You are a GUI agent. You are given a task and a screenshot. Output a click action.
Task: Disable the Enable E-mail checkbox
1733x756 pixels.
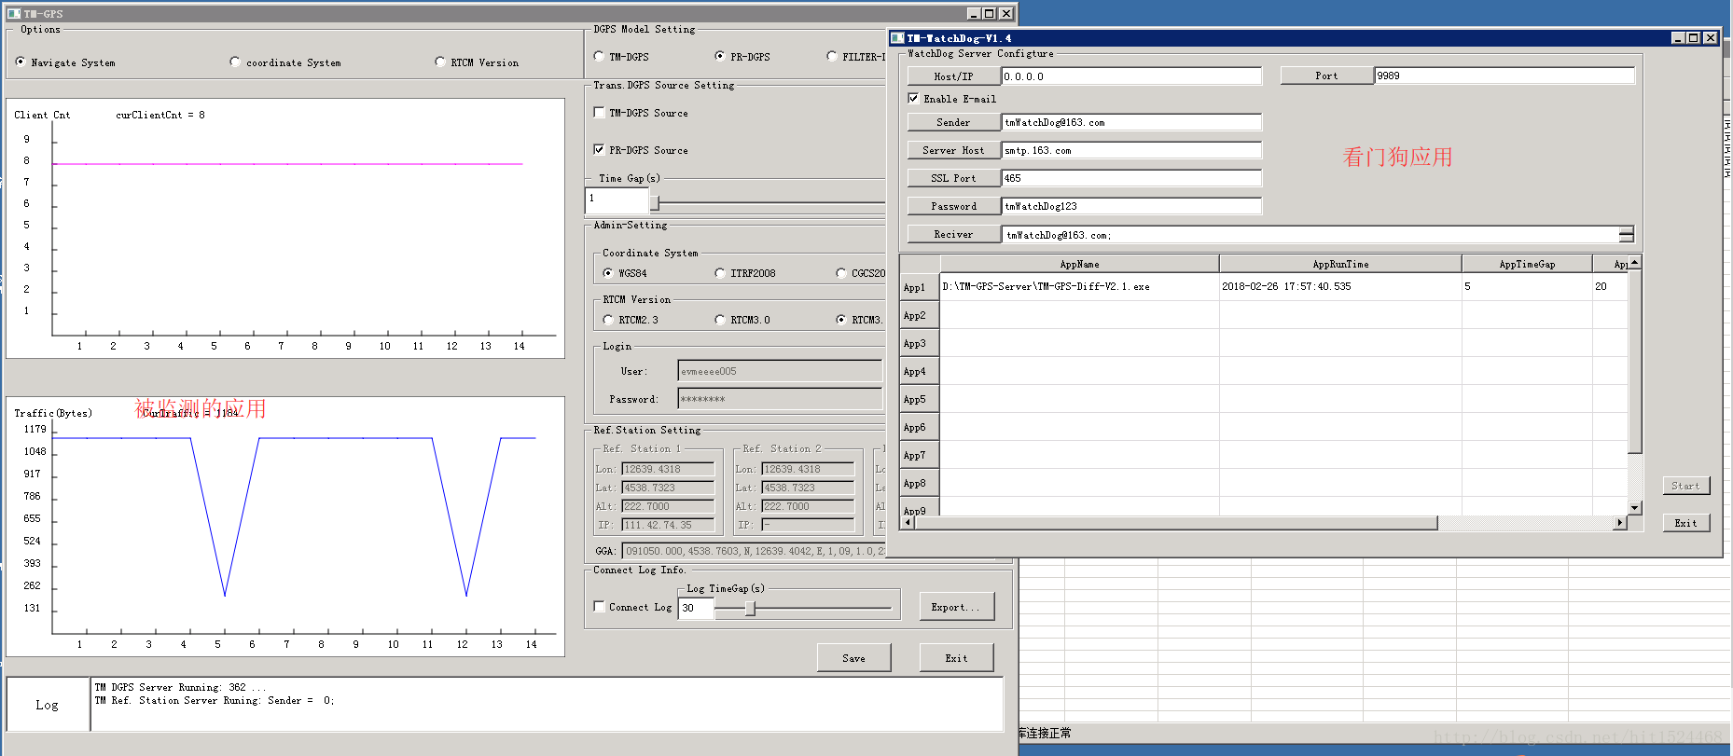913,98
